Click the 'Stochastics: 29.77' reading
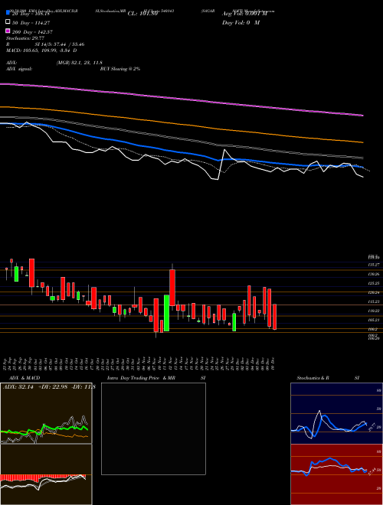Viewport: 383px width, 505px height. pyautogui.click(x=25, y=38)
